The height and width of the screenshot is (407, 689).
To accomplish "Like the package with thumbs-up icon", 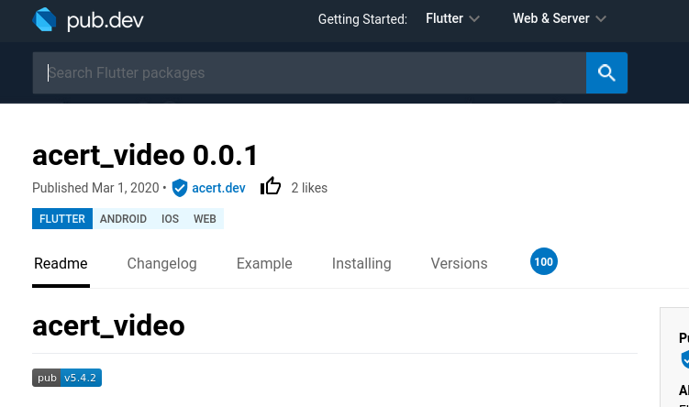I will pyautogui.click(x=271, y=186).
